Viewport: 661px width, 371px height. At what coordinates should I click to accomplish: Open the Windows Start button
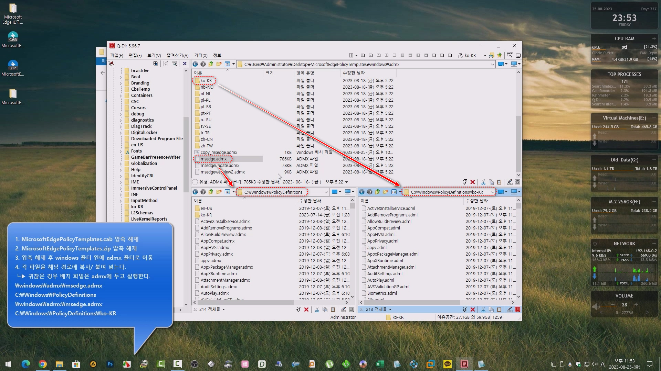pyautogui.click(x=8, y=364)
